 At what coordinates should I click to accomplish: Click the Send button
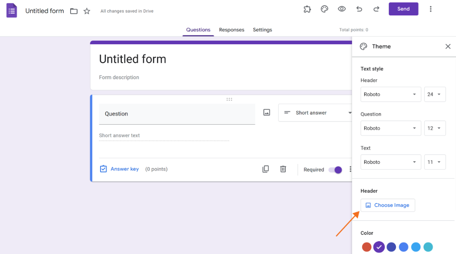coord(403,9)
